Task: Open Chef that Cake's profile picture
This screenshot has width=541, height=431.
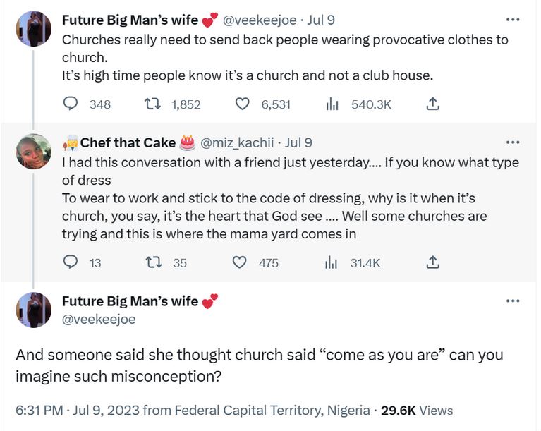Action: coord(33,151)
